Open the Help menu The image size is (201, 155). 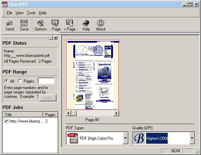(43, 13)
